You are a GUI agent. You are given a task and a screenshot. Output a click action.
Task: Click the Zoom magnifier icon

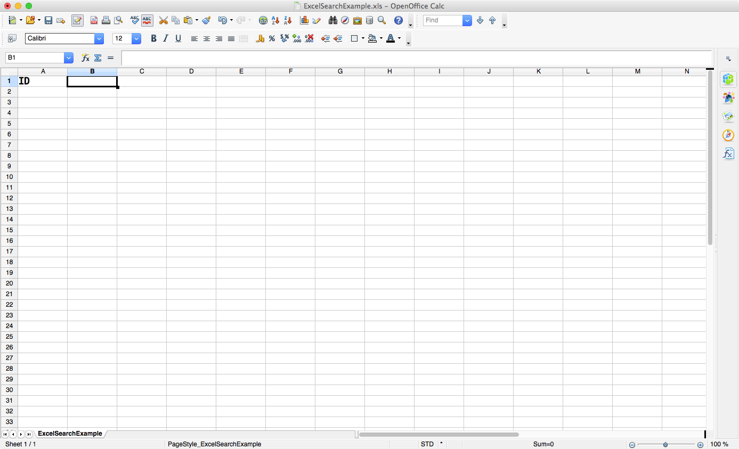coord(381,20)
